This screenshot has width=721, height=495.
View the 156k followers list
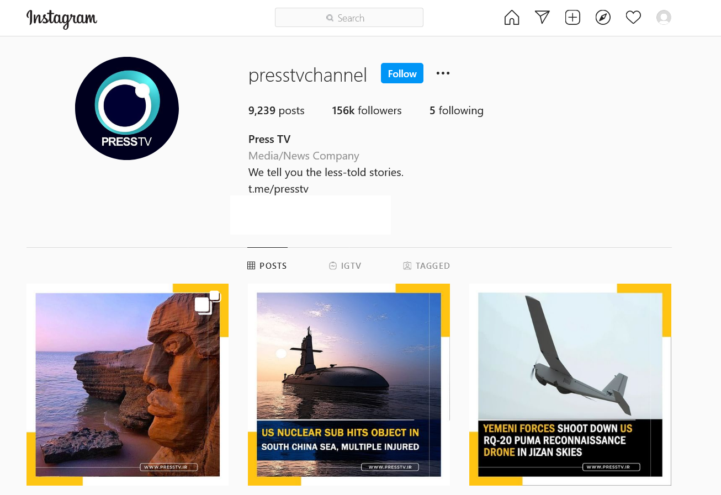click(x=367, y=110)
